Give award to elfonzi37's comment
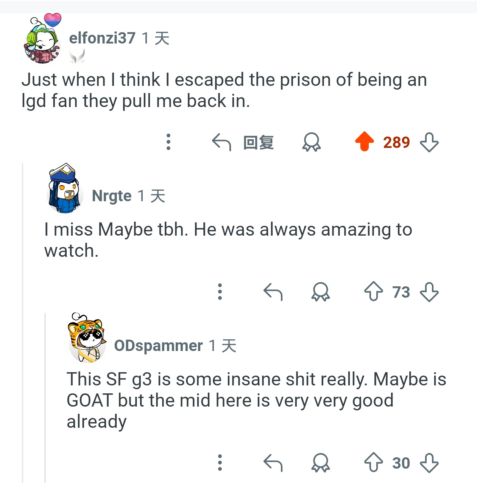 click(311, 143)
